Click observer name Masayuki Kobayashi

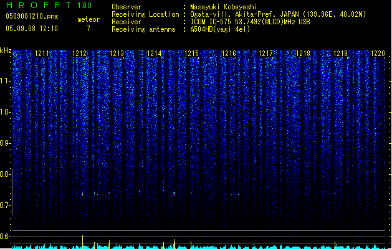click(x=224, y=7)
